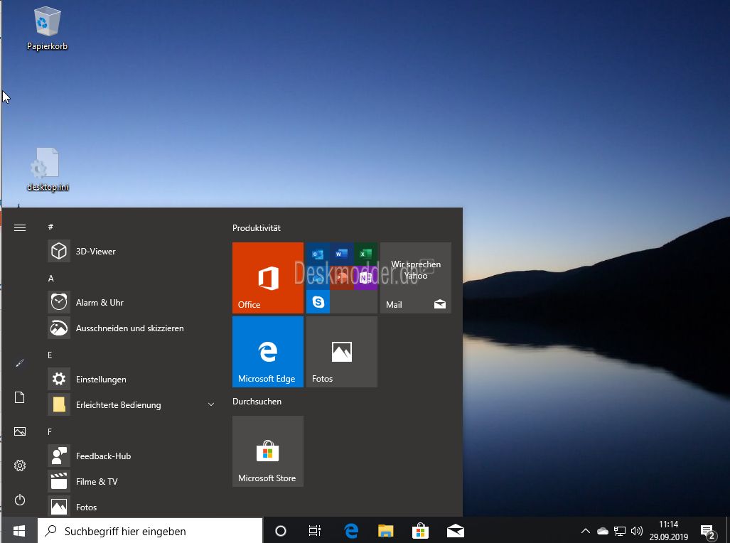Open the 3D-Viewer app entry
This screenshot has height=543, width=730.
tap(130, 251)
